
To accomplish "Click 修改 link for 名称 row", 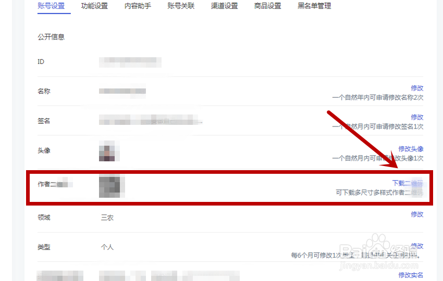I will [417, 88].
